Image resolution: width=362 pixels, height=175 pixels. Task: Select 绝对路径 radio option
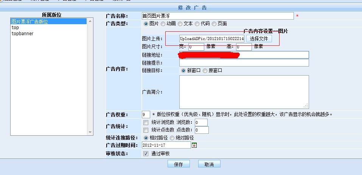[172, 138]
